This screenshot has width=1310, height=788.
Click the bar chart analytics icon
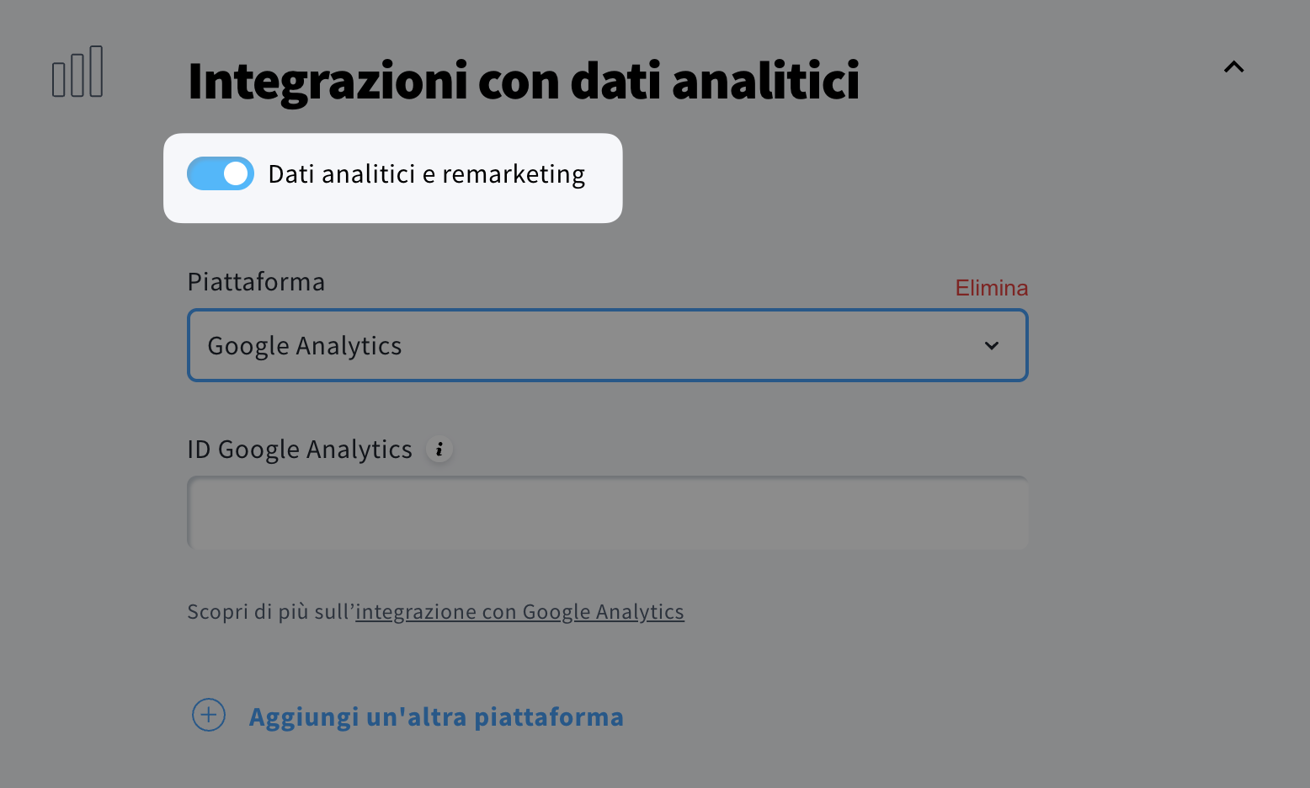pos(77,72)
